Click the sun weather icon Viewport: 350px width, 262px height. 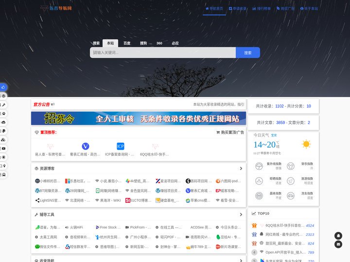(x=306, y=144)
